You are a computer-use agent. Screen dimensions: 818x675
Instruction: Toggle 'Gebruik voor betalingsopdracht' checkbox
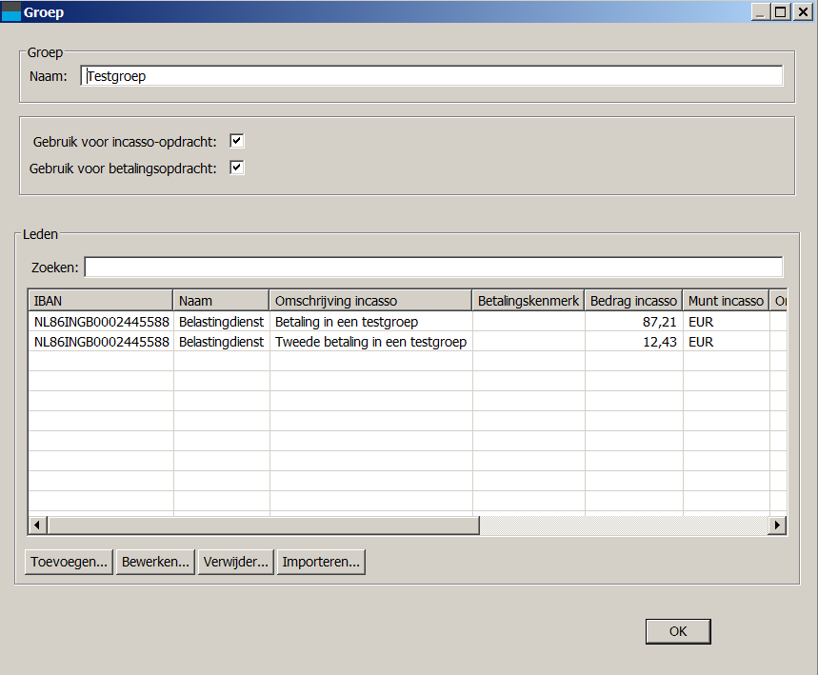237,169
